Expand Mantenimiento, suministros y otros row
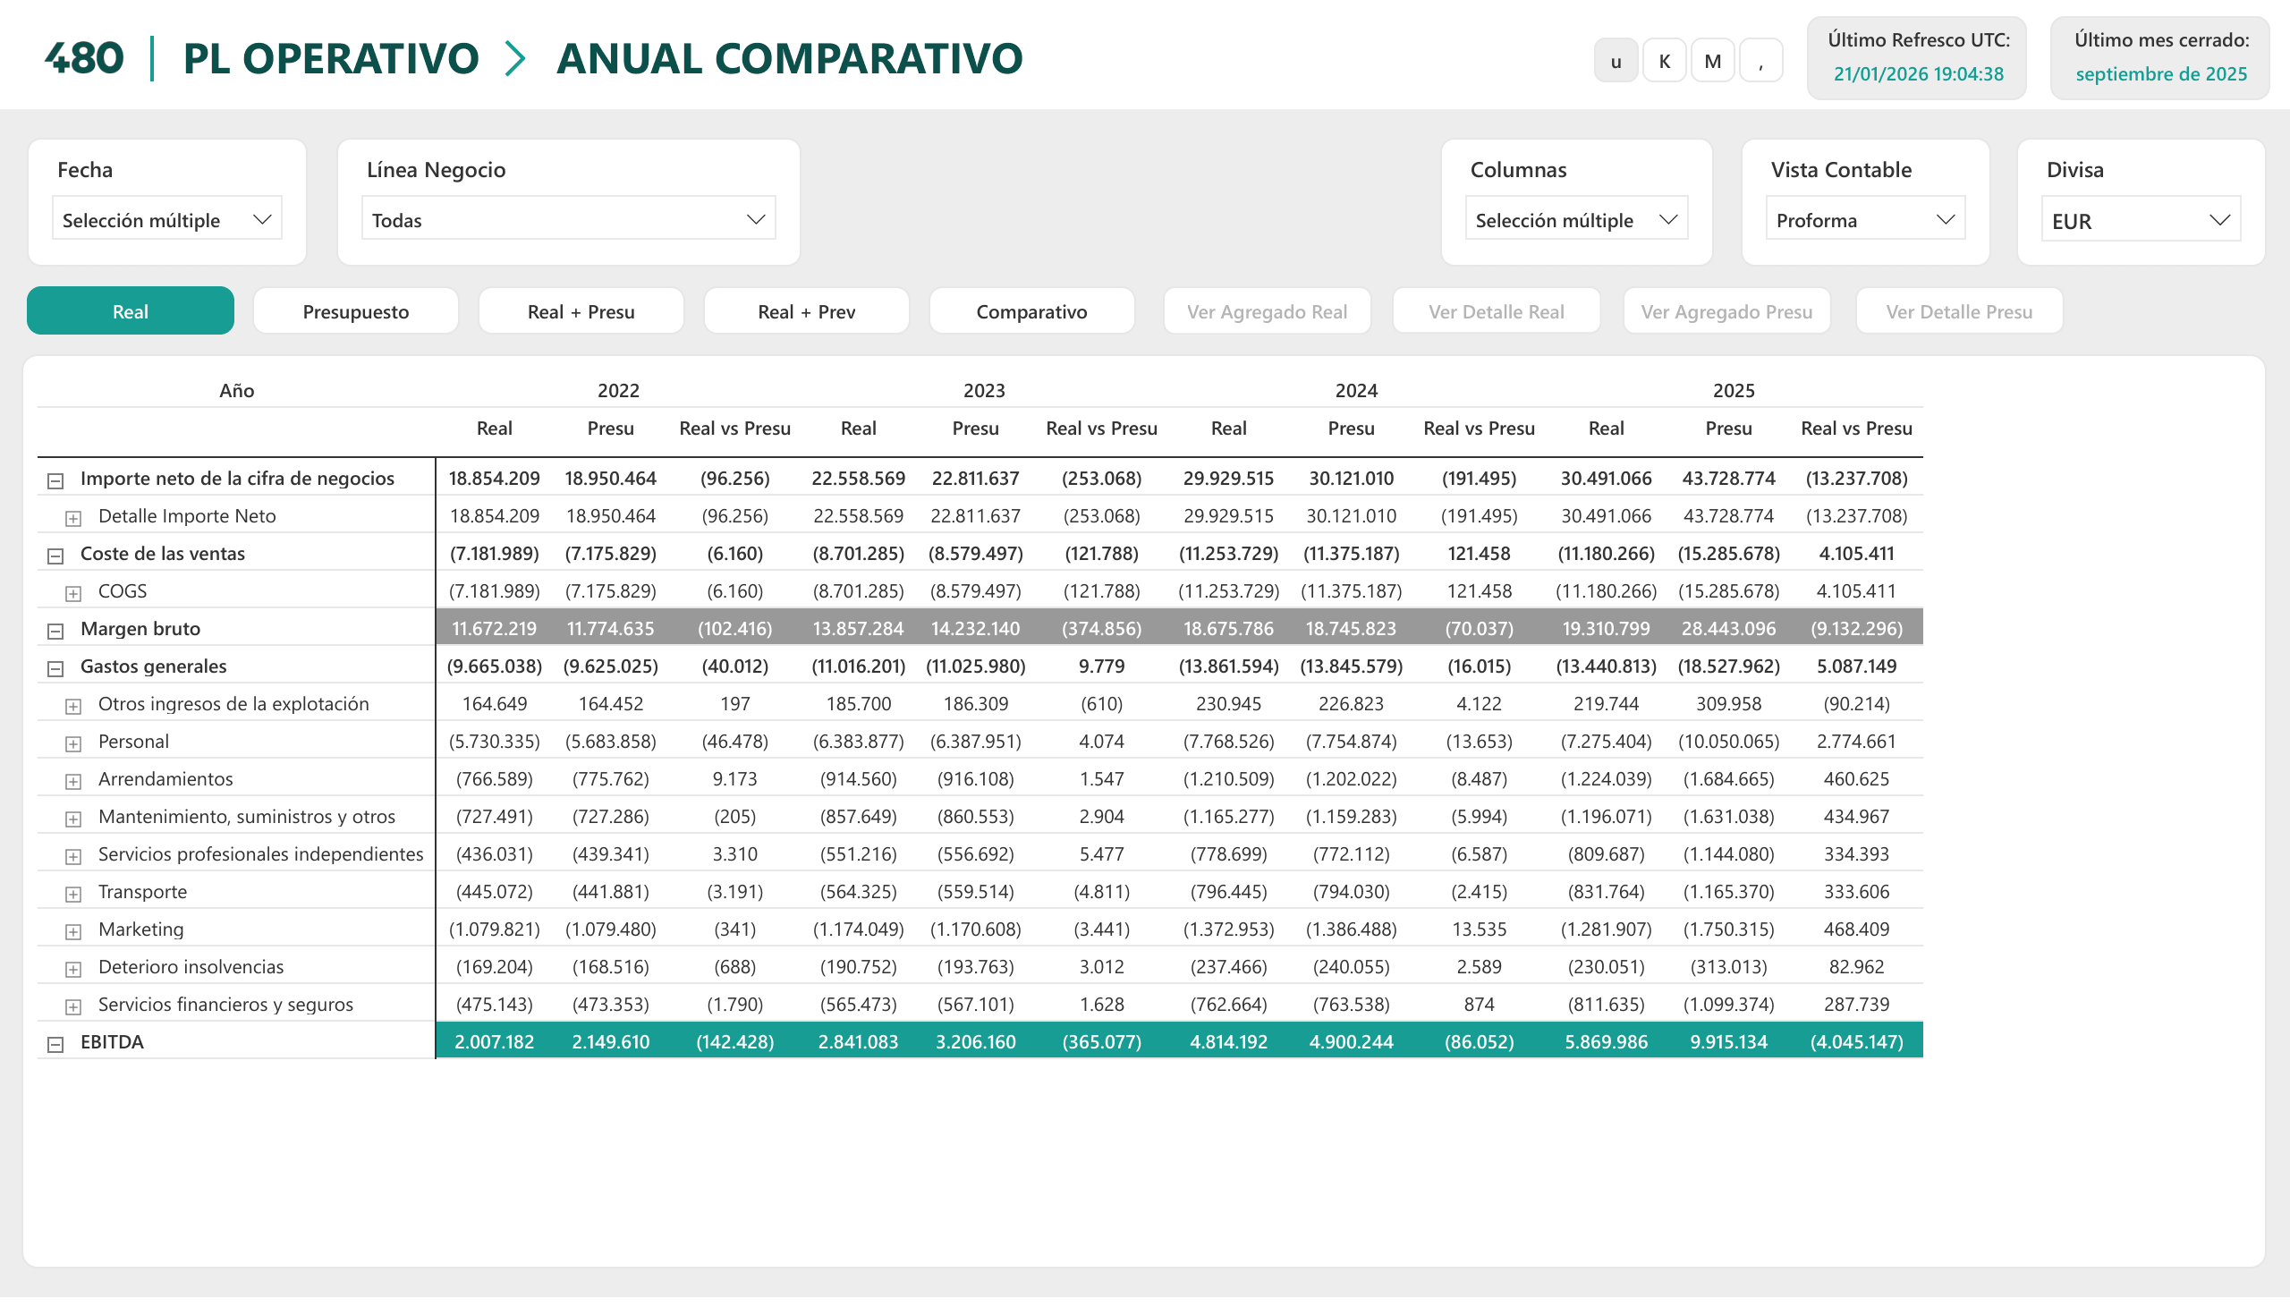This screenshot has width=2290, height=1307. pyautogui.click(x=73, y=820)
